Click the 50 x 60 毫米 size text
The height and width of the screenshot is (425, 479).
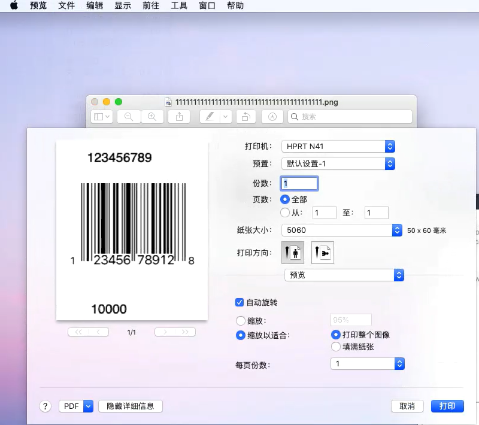click(x=426, y=230)
